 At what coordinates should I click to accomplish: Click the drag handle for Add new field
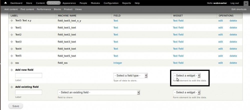point(12,70)
